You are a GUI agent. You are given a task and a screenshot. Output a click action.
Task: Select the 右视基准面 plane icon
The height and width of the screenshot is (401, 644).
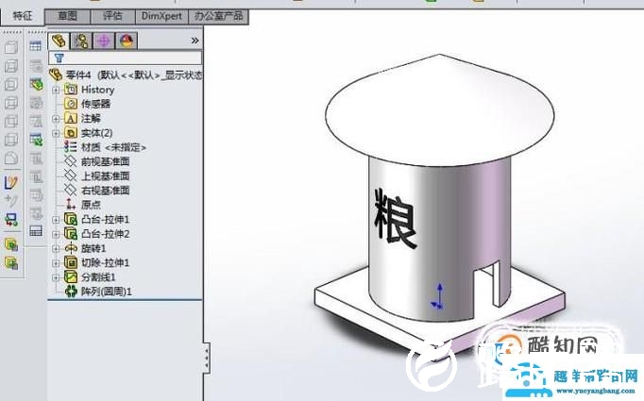71,190
